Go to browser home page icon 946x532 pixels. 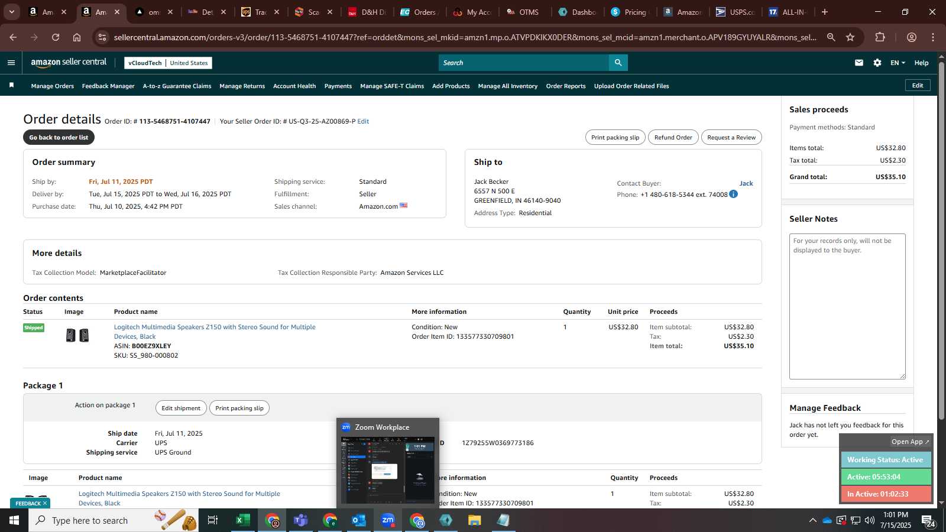click(77, 37)
